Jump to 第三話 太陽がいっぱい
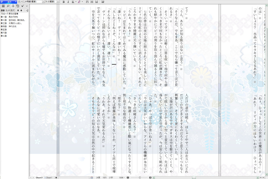This screenshot has width=268, height=179. 11,23
